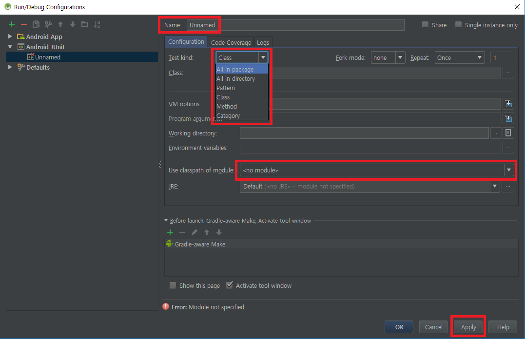This screenshot has height=339, width=525.
Task: Add a new configuration with the green plus
Action: pos(12,24)
